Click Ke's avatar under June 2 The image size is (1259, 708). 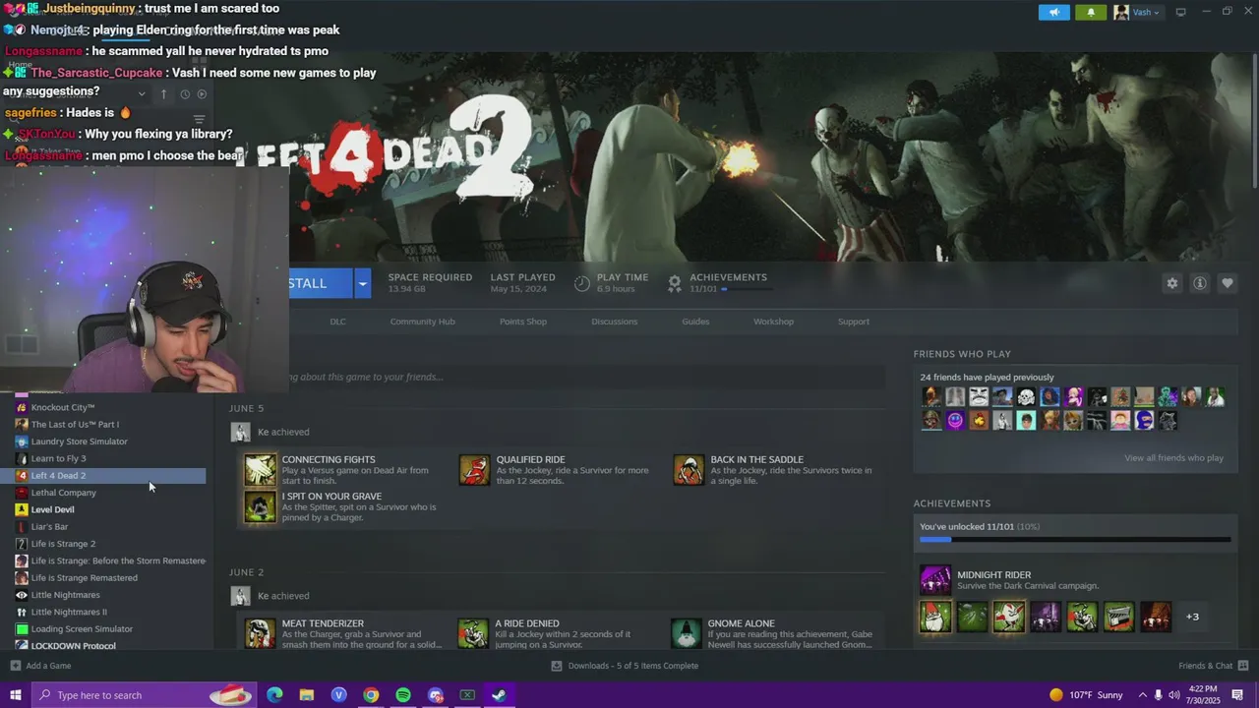(x=240, y=596)
